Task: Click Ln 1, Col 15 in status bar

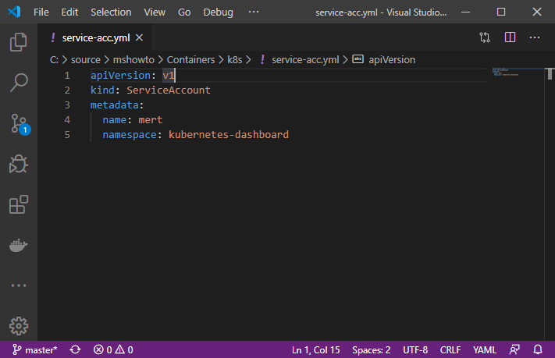Action: pos(315,350)
